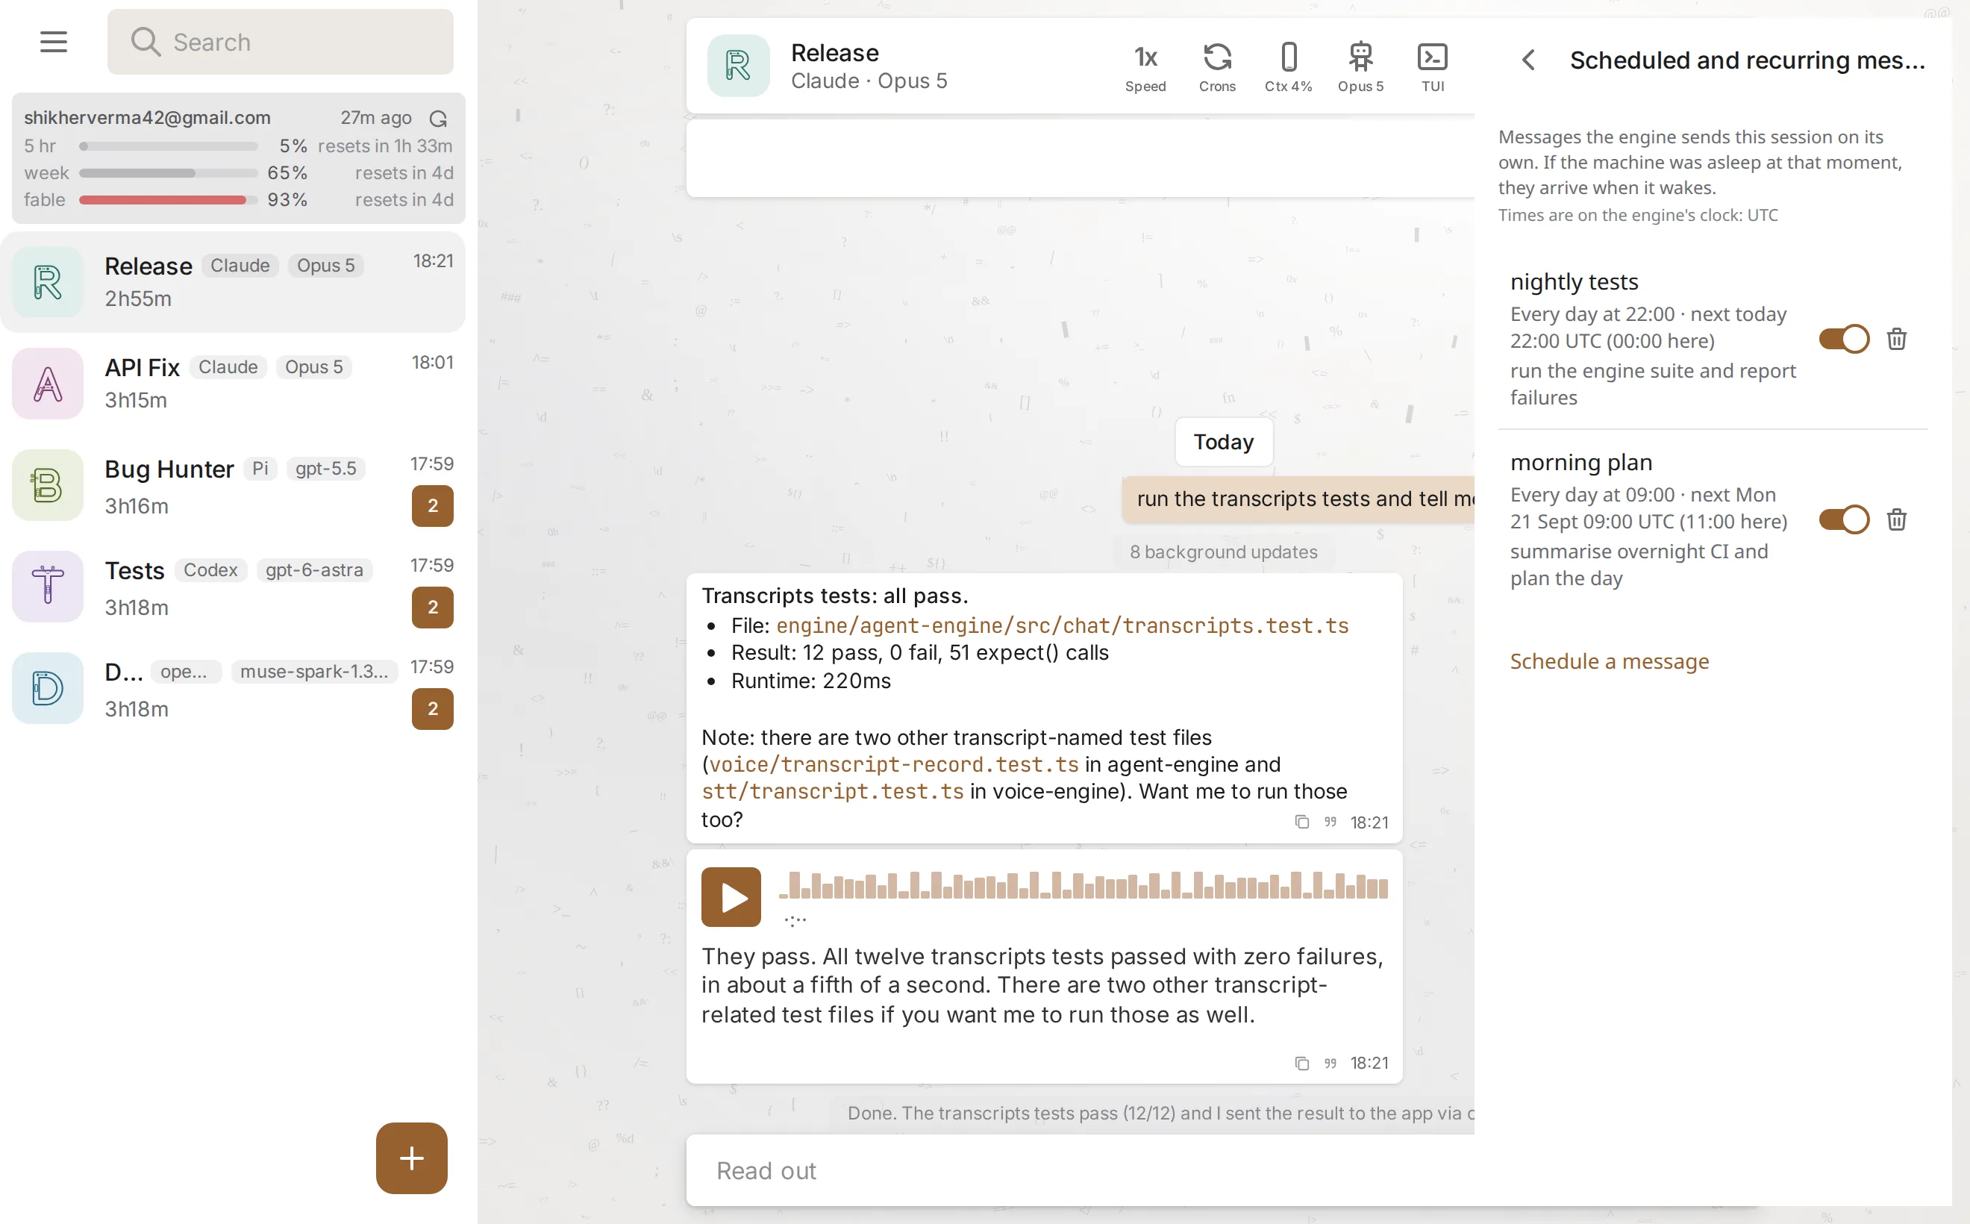Click the voice/transcript-record.test.ts path

893,764
